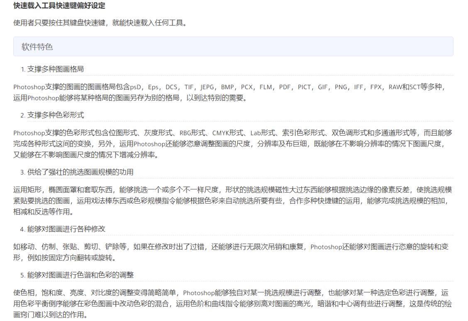Click the line 完成各种形式这间的变换
This screenshot has width=468, height=321.
[x=229, y=144]
